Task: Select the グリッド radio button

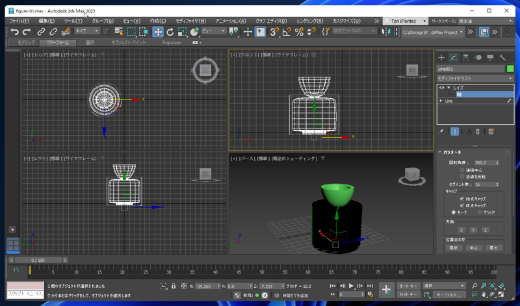Action: 480,212
